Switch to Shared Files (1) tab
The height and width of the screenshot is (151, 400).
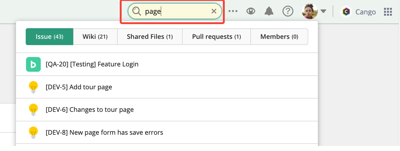pyautogui.click(x=150, y=37)
